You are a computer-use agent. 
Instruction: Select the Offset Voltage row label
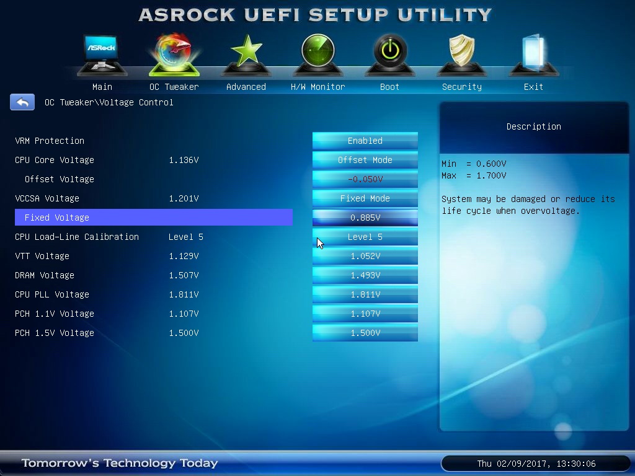coord(59,179)
